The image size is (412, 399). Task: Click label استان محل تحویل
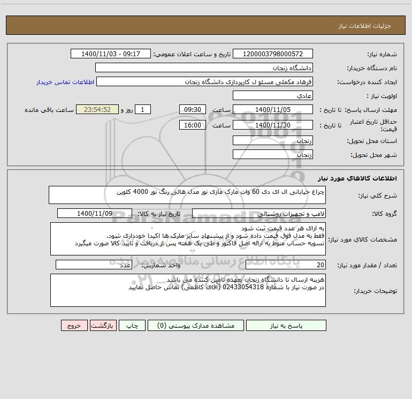click(x=372, y=141)
